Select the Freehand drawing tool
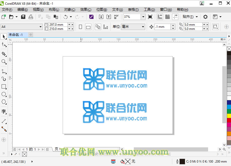Image resolution: width=231 pixels, height=166 pixels. [x=4, y=71]
